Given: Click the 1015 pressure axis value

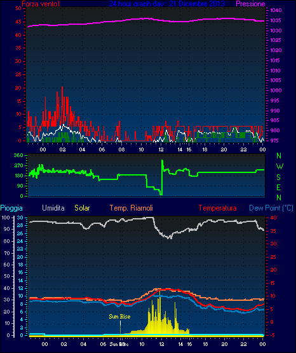Looking at the screenshot, I should click(x=275, y=60).
